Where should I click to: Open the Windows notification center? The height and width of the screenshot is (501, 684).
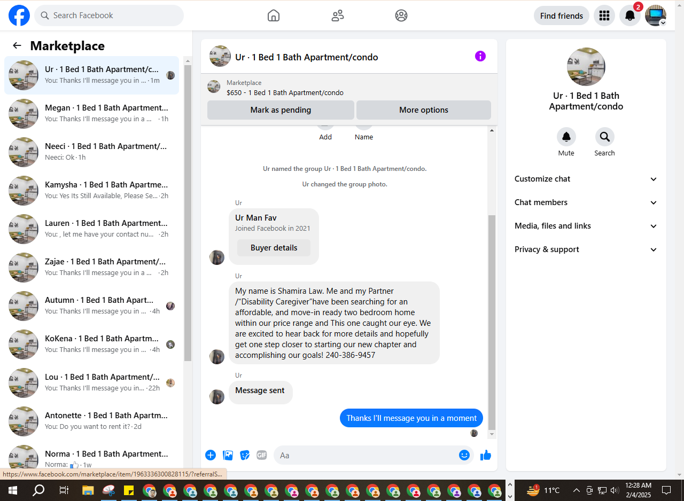click(x=666, y=490)
